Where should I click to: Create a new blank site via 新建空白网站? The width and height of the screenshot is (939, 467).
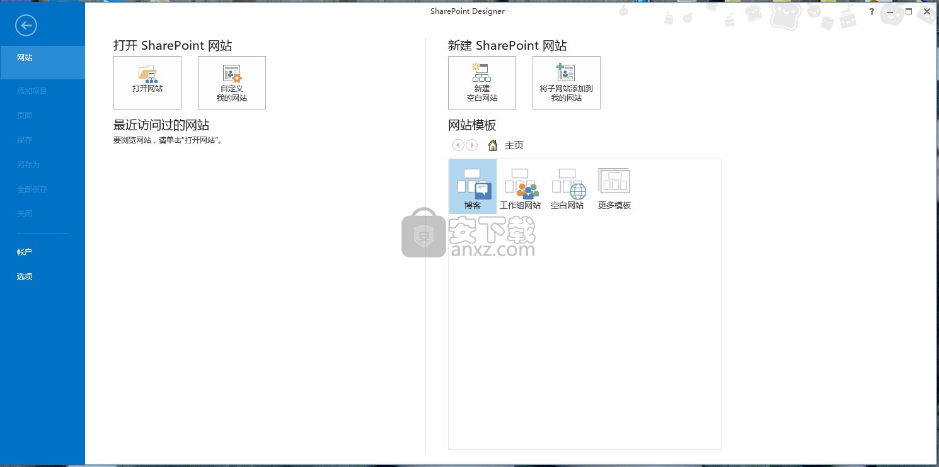[x=482, y=82]
